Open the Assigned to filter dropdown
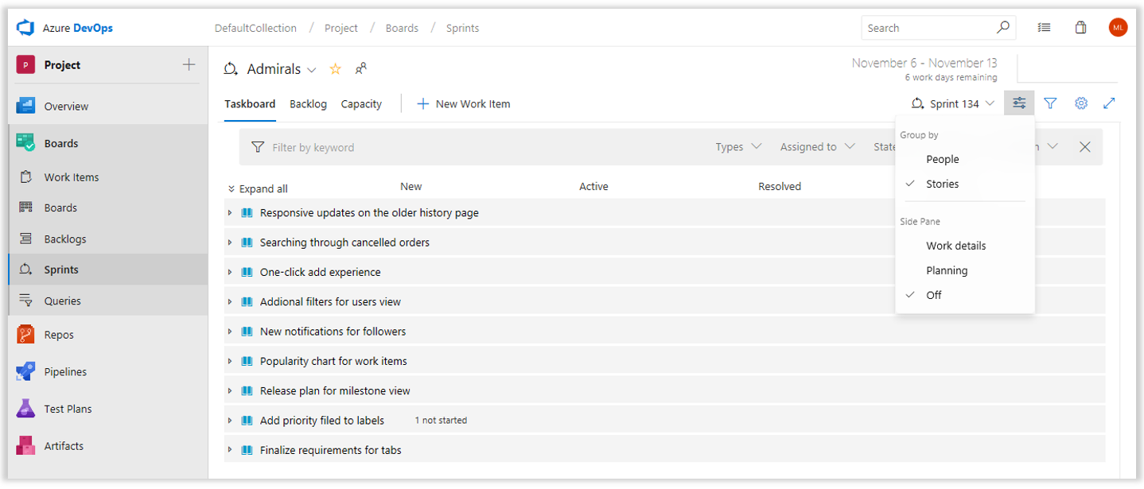Viewport: 1144px width, 489px height. coord(816,146)
